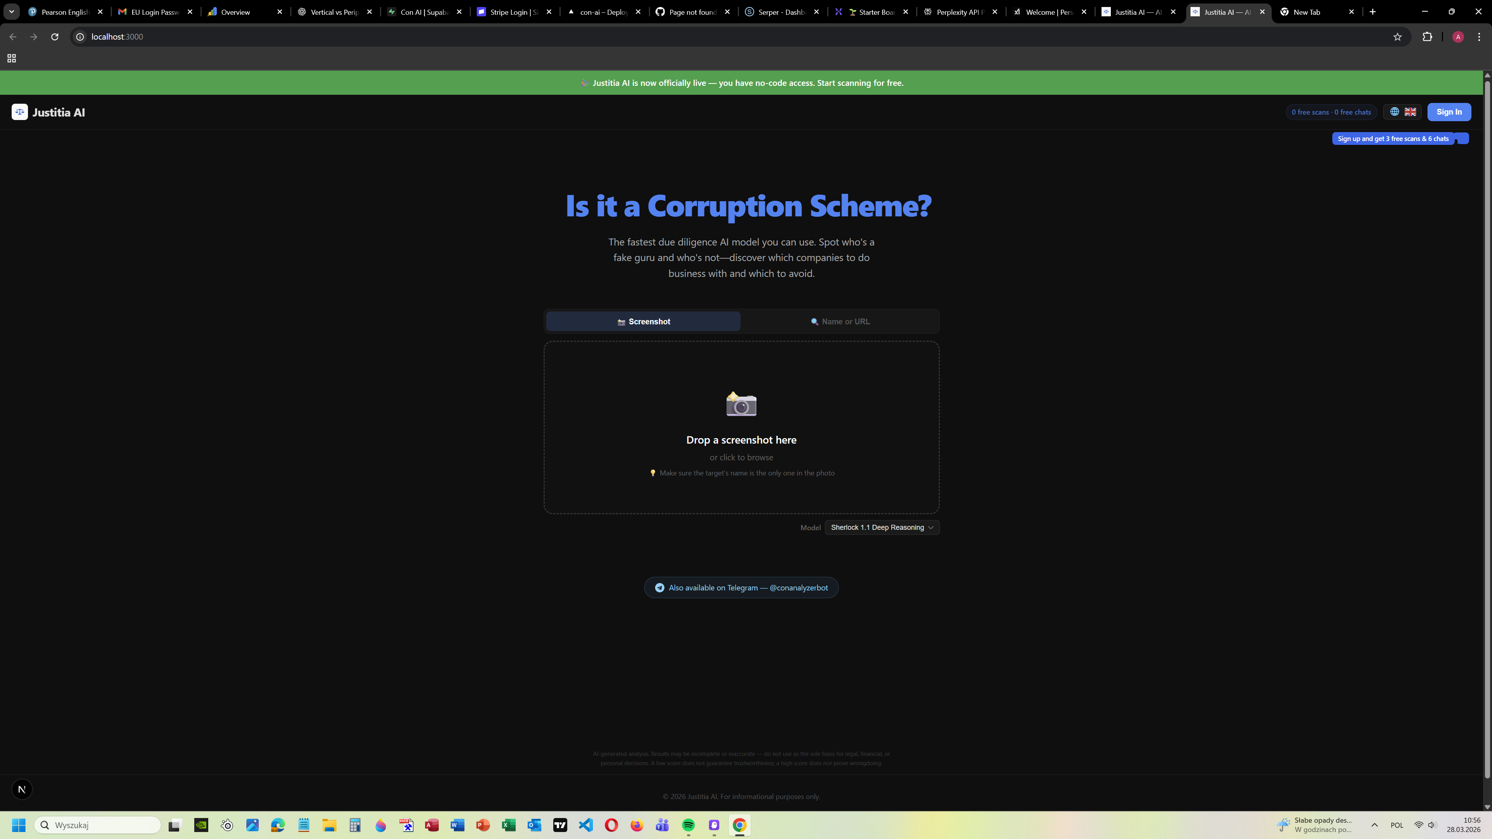This screenshot has height=839, width=1492.
Task: Click the camera icon in drop zone
Action: pos(741,404)
